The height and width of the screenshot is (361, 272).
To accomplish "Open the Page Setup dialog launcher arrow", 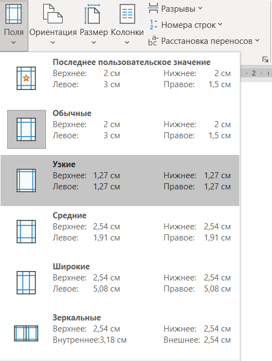I will [265, 59].
